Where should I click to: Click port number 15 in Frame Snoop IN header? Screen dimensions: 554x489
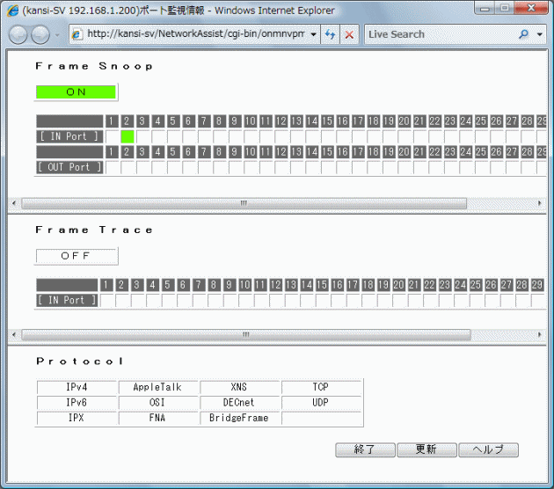(x=327, y=121)
